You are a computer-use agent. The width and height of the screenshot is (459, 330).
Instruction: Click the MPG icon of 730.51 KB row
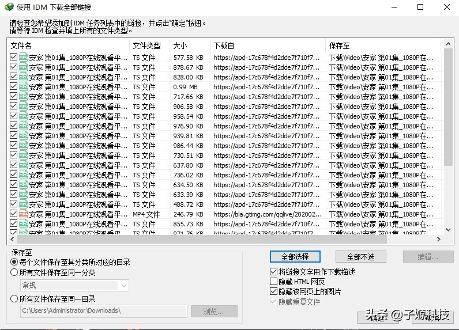pyautogui.click(x=24, y=155)
